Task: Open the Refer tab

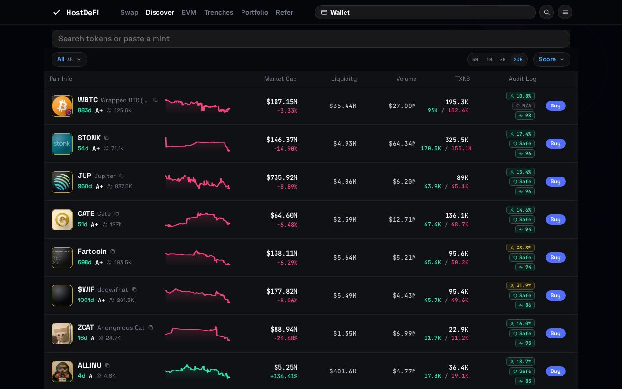Action: click(284, 12)
